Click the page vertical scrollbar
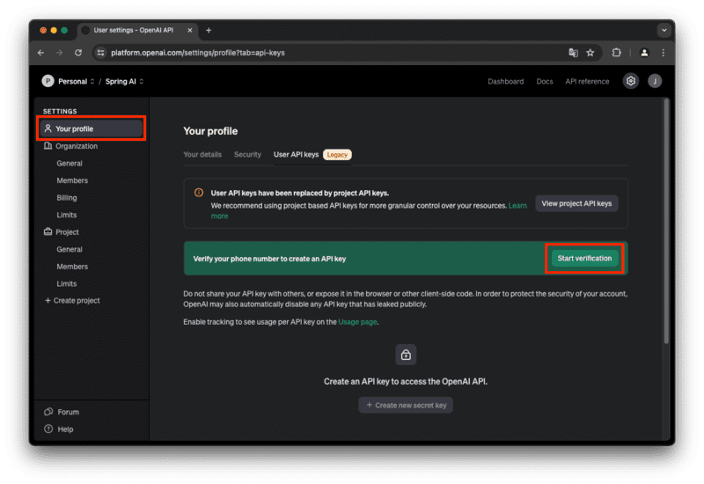 coord(666,220)
